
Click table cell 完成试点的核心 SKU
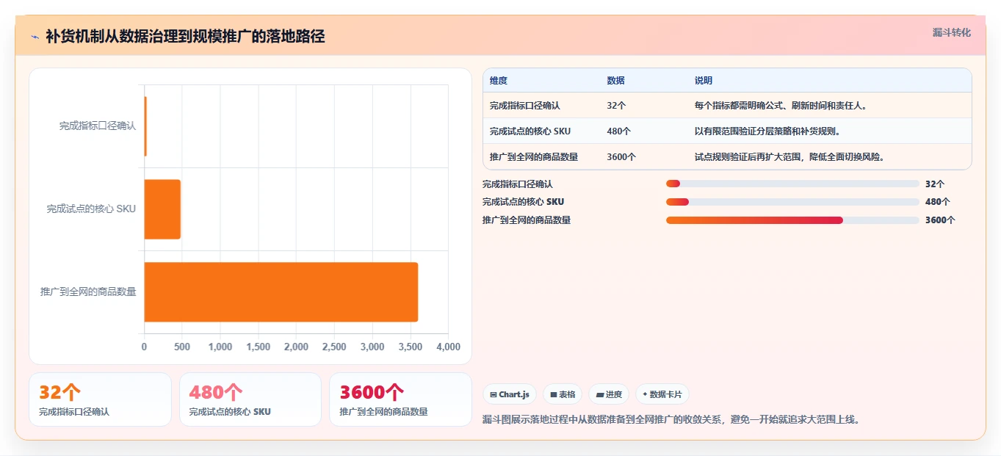[x=530, y=131]
